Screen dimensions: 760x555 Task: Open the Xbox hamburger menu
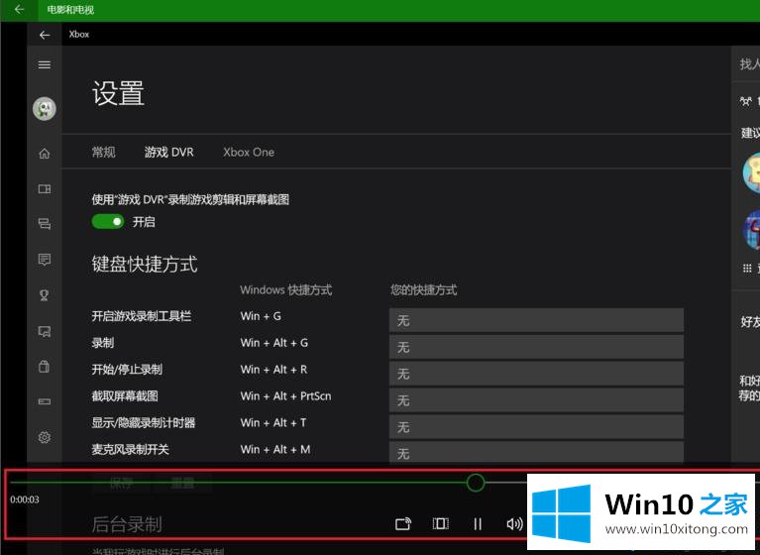[45, 64]
